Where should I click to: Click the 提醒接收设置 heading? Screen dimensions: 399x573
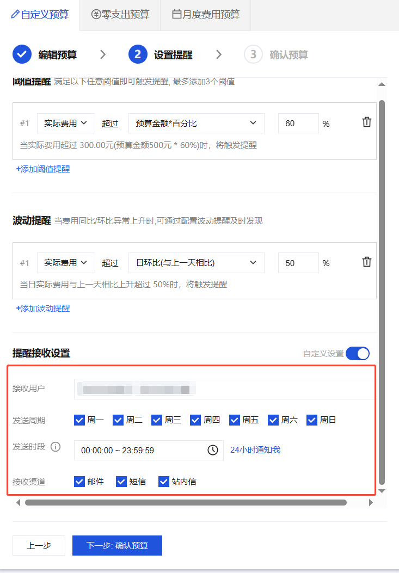click(41, 353)
